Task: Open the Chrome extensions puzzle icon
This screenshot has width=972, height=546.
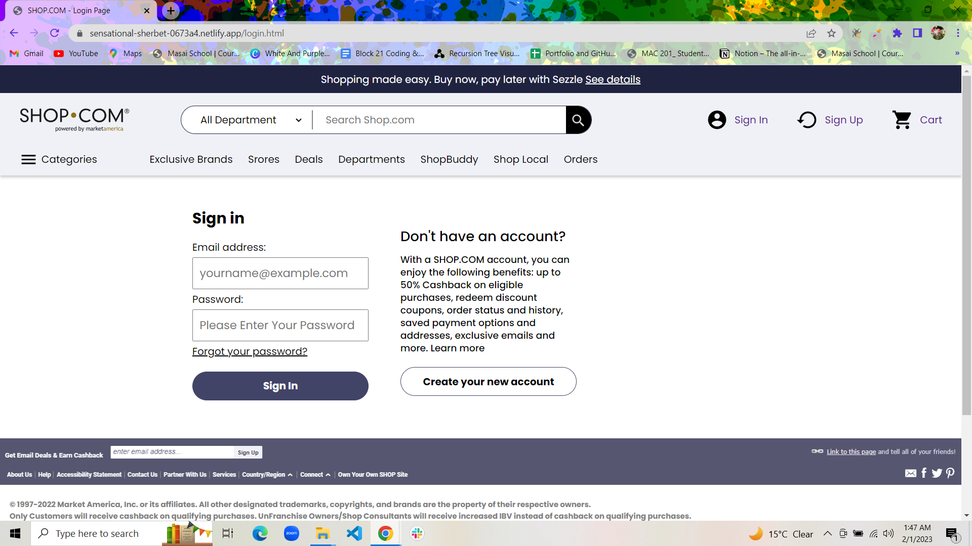Action: point(897,33)
